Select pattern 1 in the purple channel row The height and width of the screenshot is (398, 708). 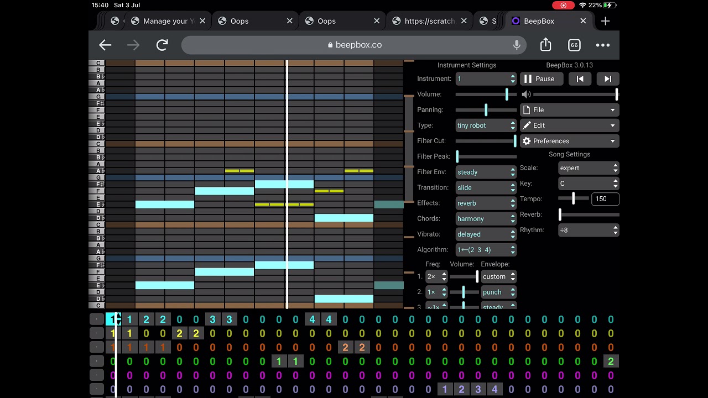(445, 389)
